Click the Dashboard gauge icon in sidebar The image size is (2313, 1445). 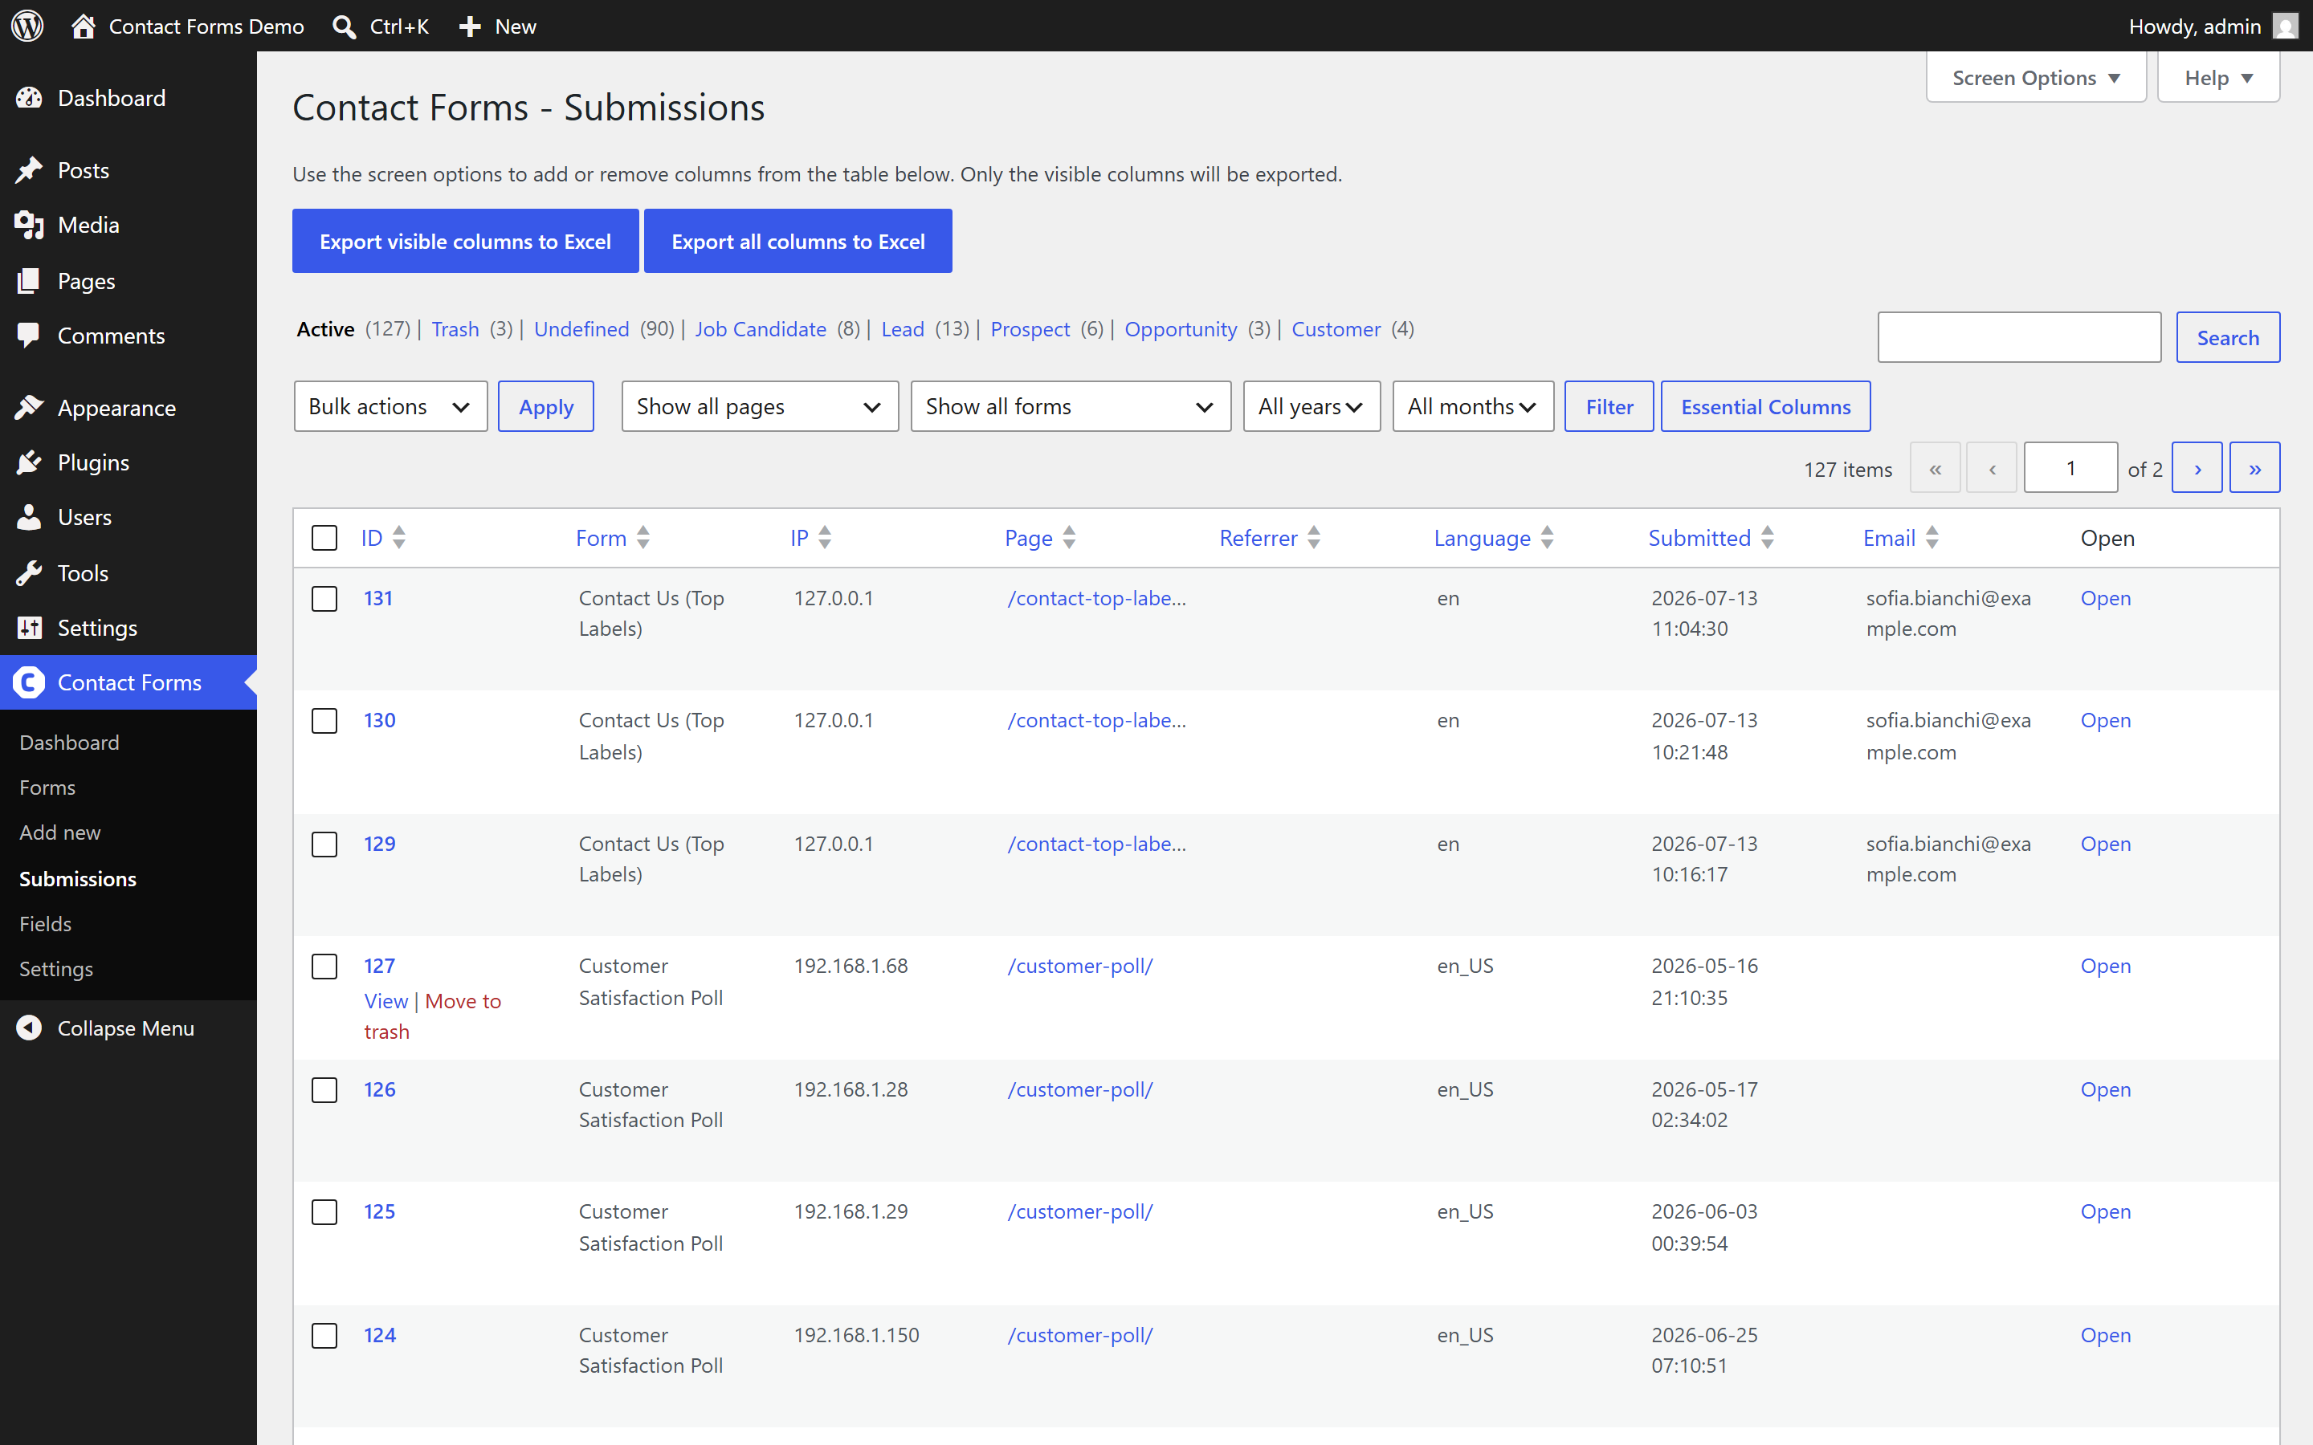tap(29, 97)
